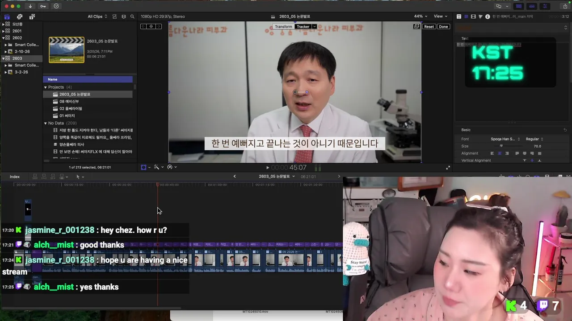Image resolution: width=572 pixels, height=321 pixels.
Task: Select the 08 에비신부 project row
Action: (88, 101)
